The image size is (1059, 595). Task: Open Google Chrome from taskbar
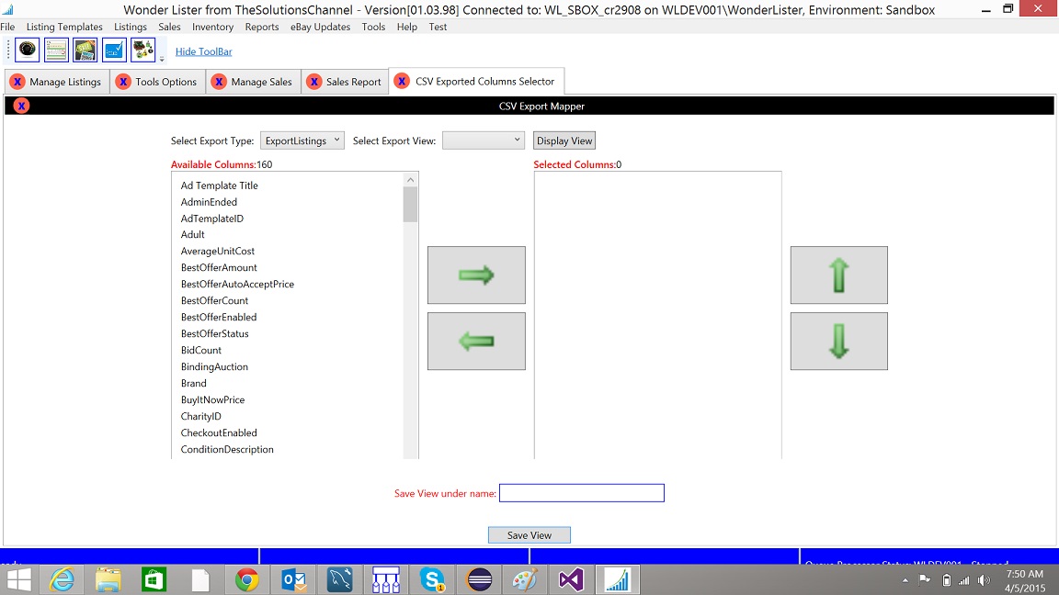[247, 579]
